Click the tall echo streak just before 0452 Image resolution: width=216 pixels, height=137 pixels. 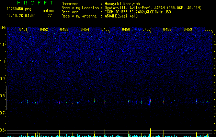tap(46, 99)
